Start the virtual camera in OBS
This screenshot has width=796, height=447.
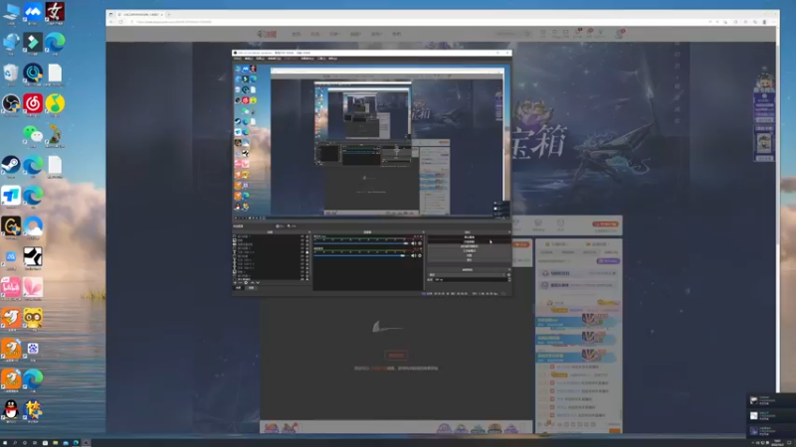tap(470, 246)
